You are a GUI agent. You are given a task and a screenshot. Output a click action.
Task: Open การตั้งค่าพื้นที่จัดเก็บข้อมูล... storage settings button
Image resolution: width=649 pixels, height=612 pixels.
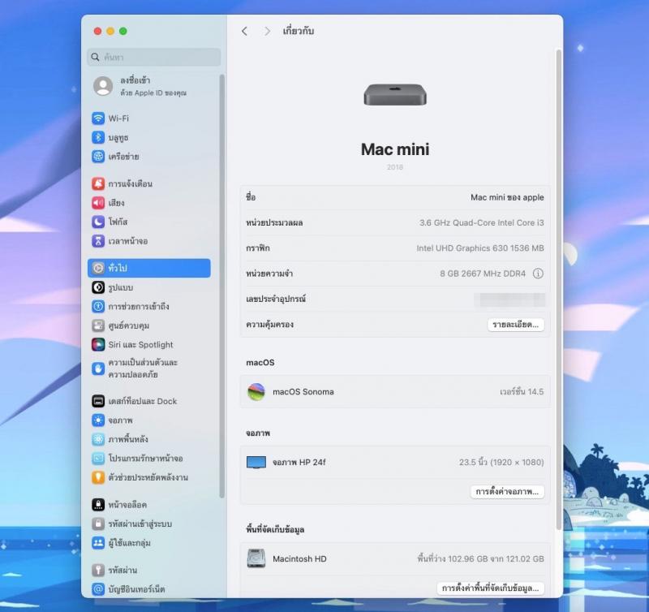(x=491, y=588)
